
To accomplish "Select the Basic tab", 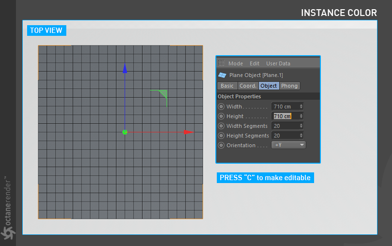I will click(x=227, y=86).
